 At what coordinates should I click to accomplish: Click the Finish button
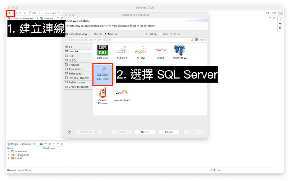(193, 132)
